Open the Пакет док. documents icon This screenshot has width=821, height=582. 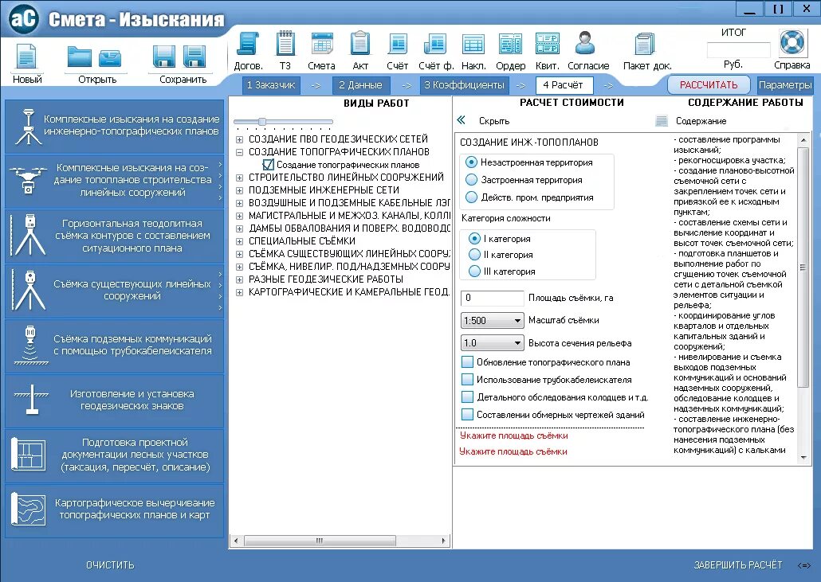[645, 45]
